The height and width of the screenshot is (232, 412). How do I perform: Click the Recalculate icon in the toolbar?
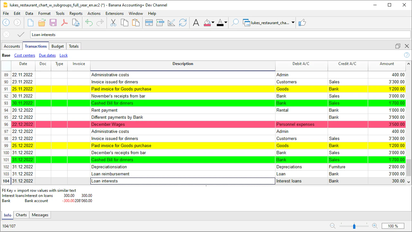(183, 23)
